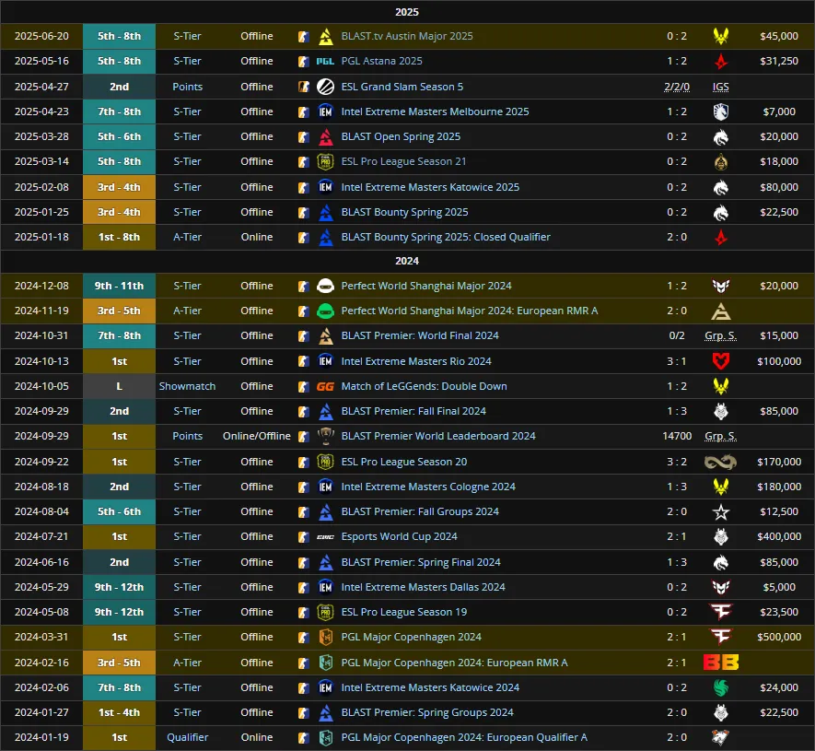Click S-Tier label in IEM Rio 2024 row
815x751 pixels.
pyautogui.click(x=187, y=361)
